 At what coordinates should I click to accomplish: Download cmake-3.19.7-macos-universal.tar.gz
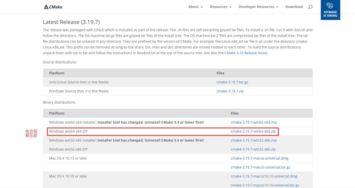260,167
